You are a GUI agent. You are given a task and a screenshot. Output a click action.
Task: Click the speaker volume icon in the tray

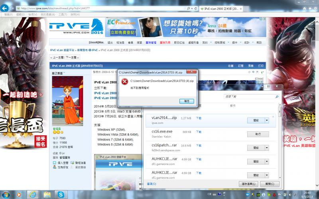point(290,195)
